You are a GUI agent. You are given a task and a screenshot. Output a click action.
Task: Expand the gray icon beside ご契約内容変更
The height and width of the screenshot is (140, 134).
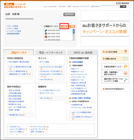pyautogui.click(x=70, y=66)
